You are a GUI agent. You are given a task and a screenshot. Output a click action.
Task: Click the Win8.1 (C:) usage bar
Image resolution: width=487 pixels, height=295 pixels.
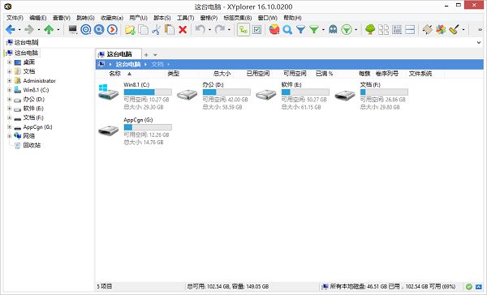[x=148, y=92]
